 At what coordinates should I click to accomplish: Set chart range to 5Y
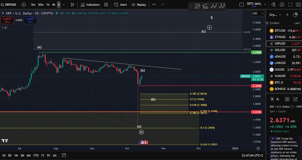pyautogui.click(x=49, y=155)
